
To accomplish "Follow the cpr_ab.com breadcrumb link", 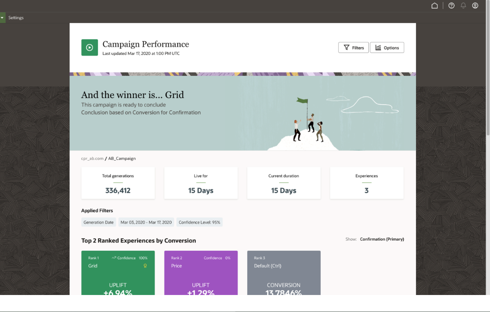I will [92, 158].
